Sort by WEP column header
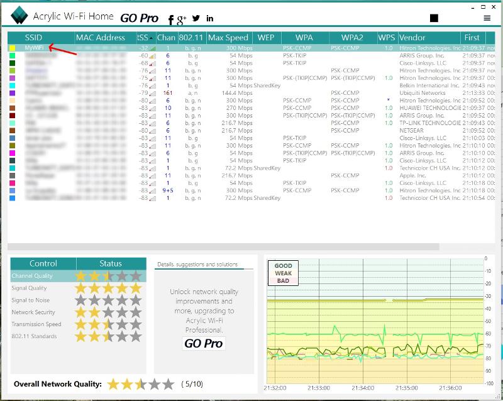 tap(267, 38)
